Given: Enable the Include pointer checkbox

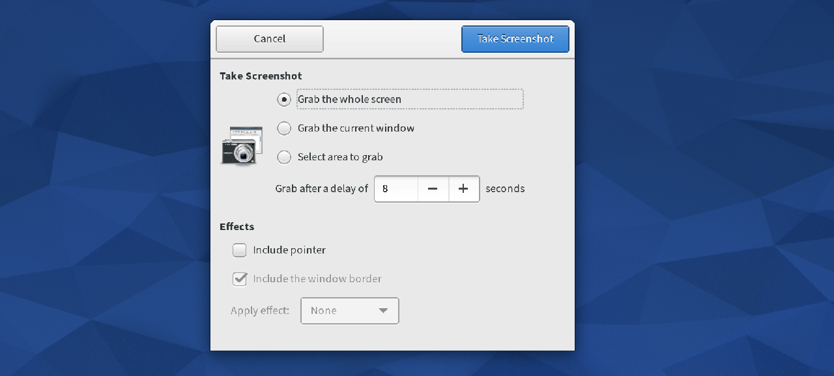Looking at the screenshot, I should point(240,250).
